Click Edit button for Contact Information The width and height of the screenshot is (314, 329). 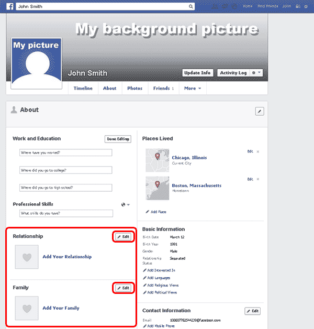(253, 311)
